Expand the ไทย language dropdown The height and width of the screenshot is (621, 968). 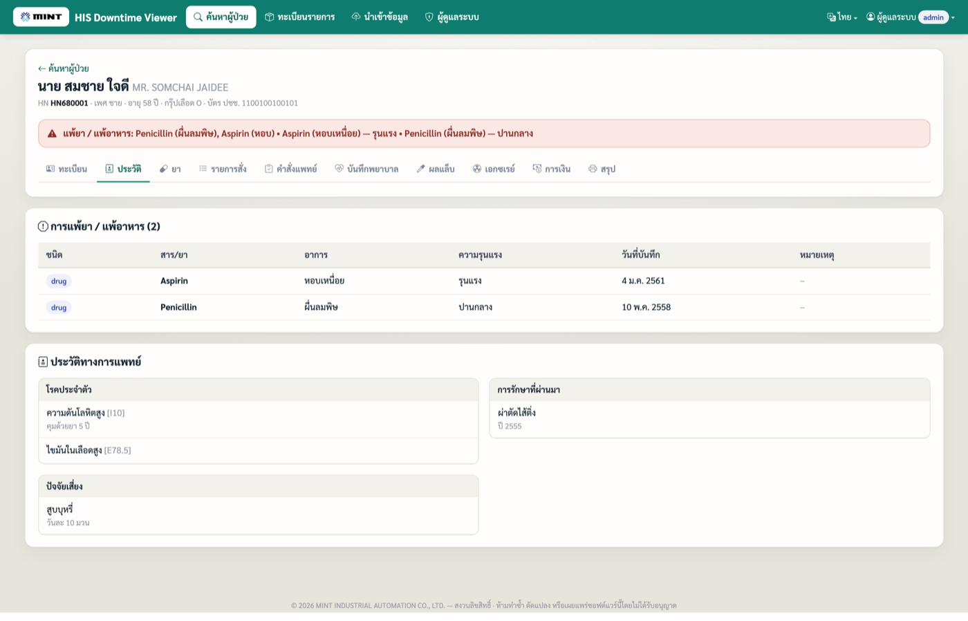click(842, 17)
